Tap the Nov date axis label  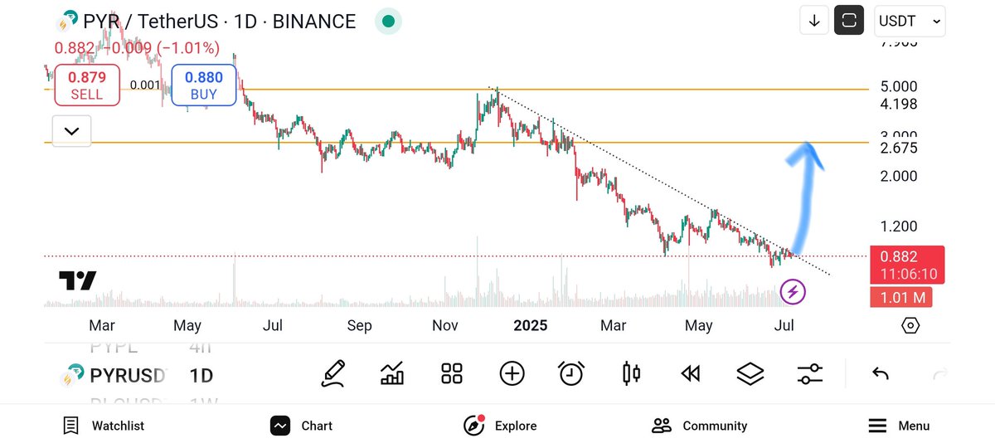coord(446,326)
